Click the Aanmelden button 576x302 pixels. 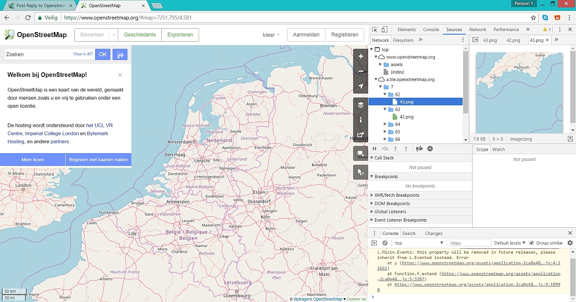pos(306,34)
